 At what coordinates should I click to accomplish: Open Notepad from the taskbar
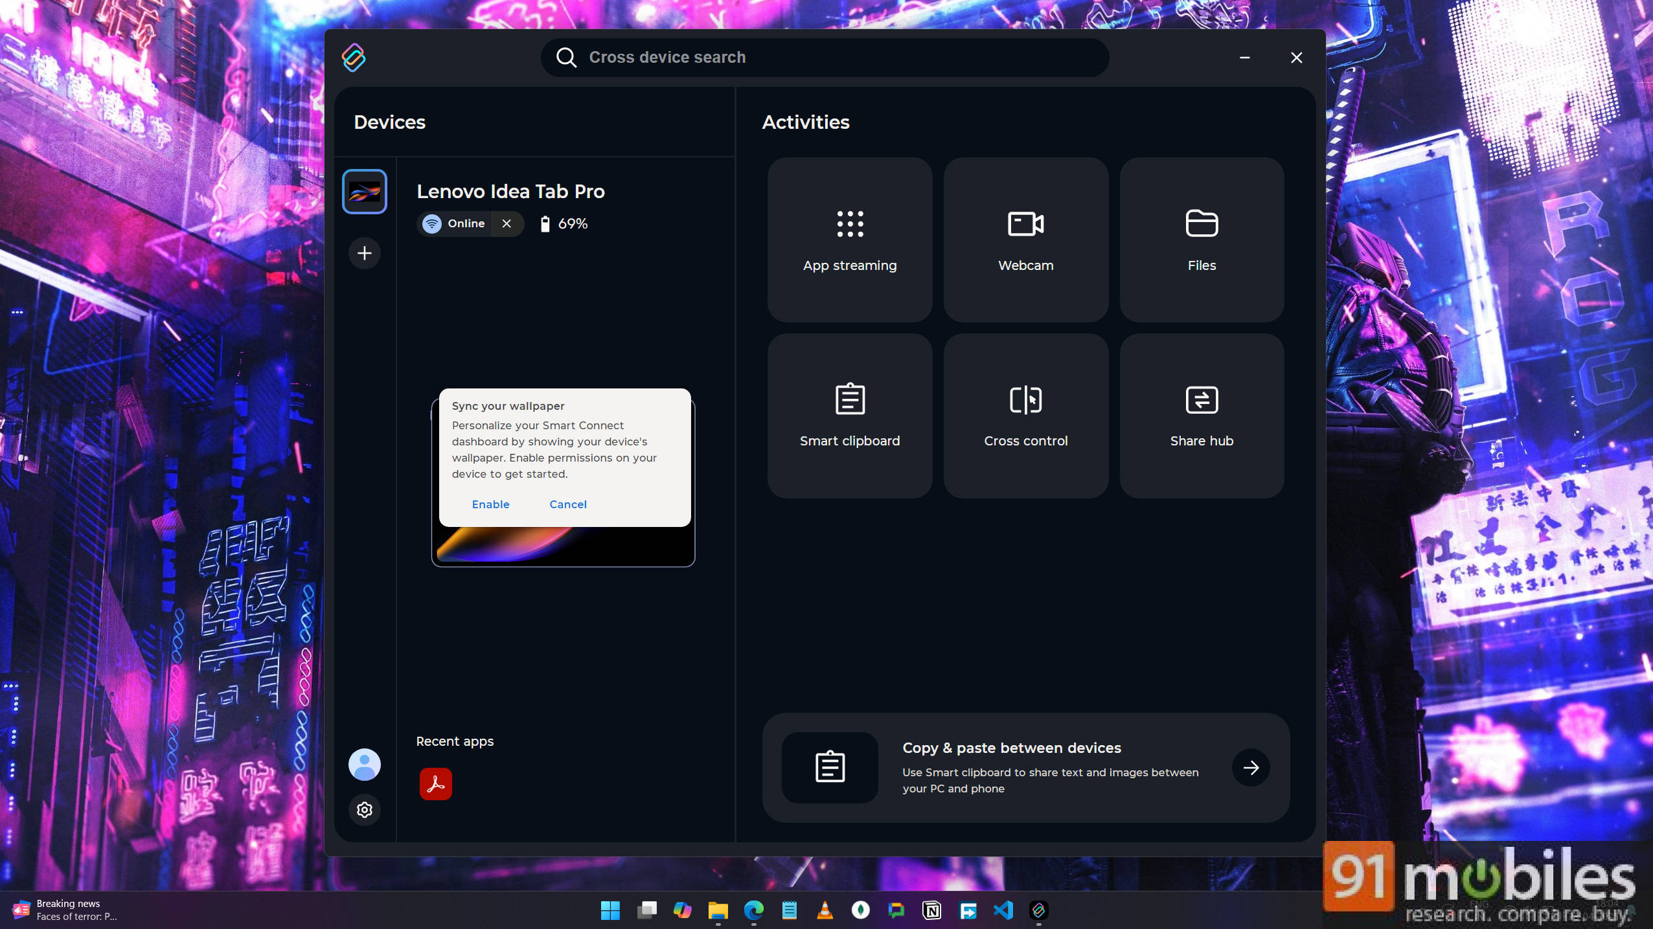coord(789,910)
